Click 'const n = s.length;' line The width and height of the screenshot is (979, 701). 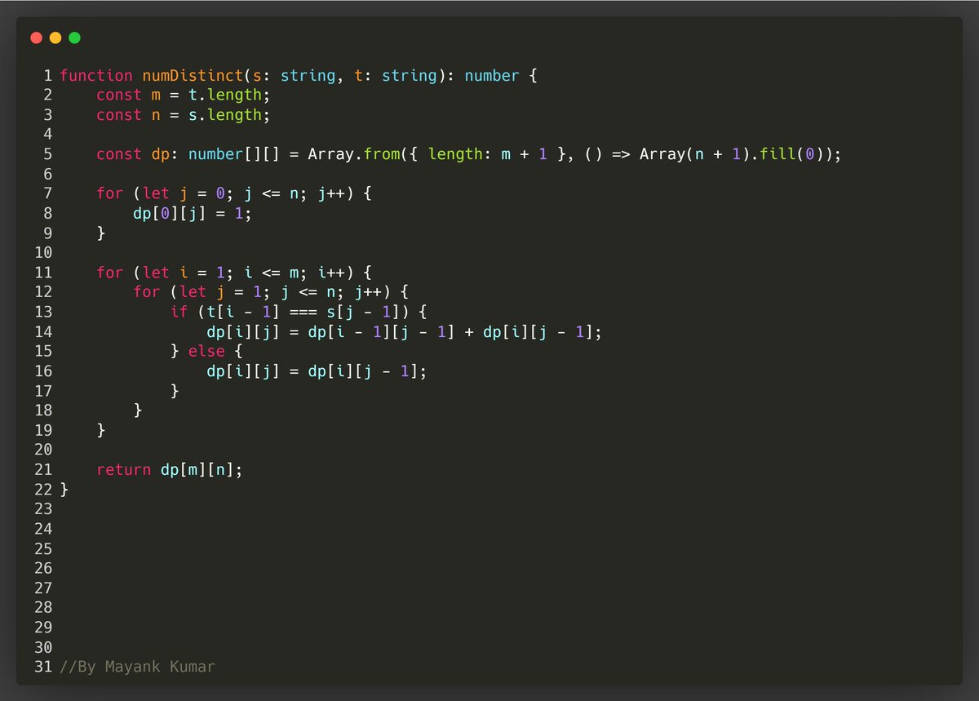(x=183, y=115)
